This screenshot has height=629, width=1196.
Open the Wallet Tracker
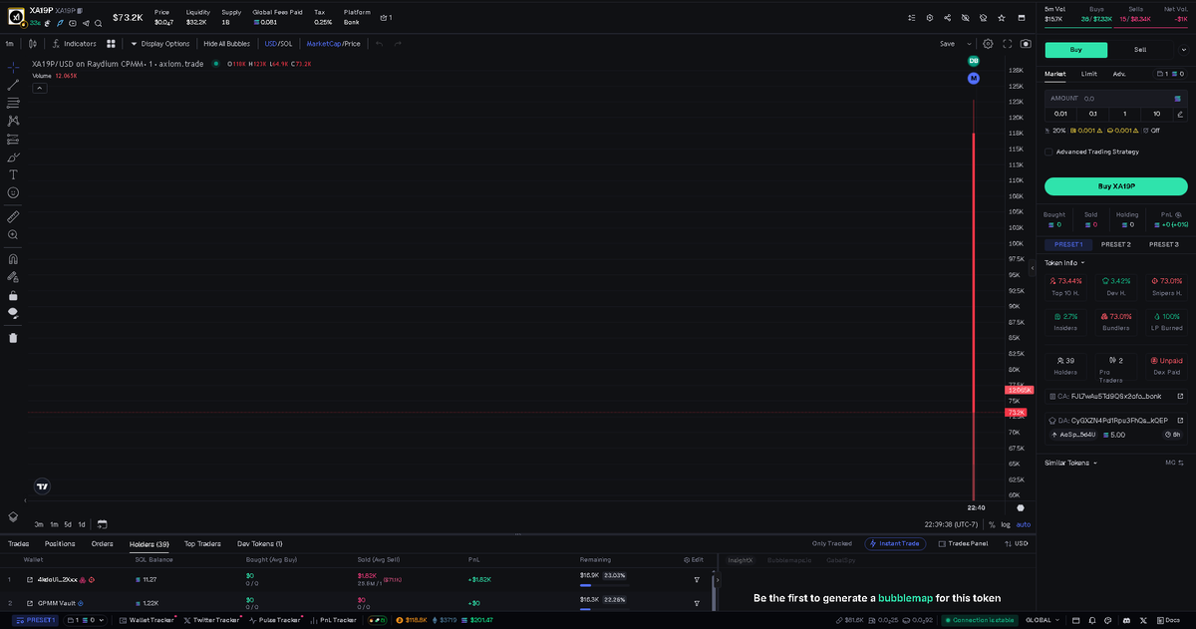coord(147,620)
